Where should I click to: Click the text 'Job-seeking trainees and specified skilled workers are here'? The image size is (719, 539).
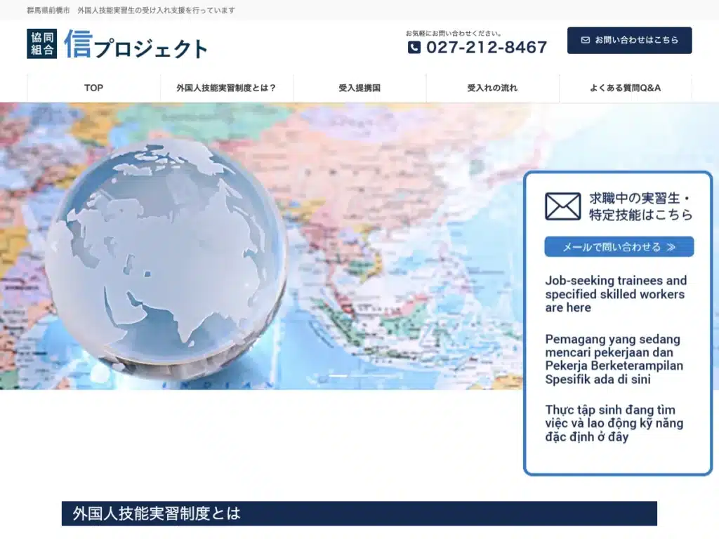[616, 294]
